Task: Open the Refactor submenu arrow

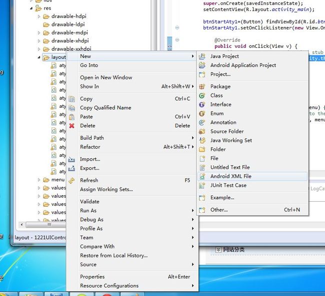Action: pyautogui.click(x=193, y=147)
